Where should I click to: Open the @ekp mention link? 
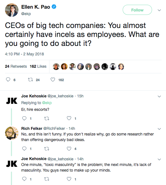(x=47, y=103)
